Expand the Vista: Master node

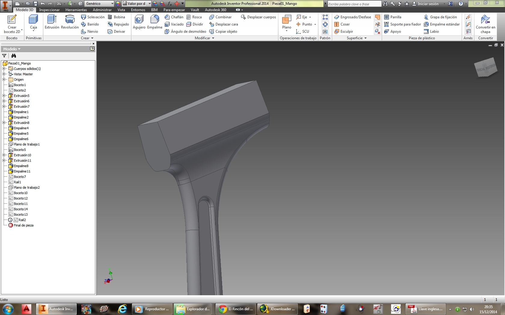[4, 74]
